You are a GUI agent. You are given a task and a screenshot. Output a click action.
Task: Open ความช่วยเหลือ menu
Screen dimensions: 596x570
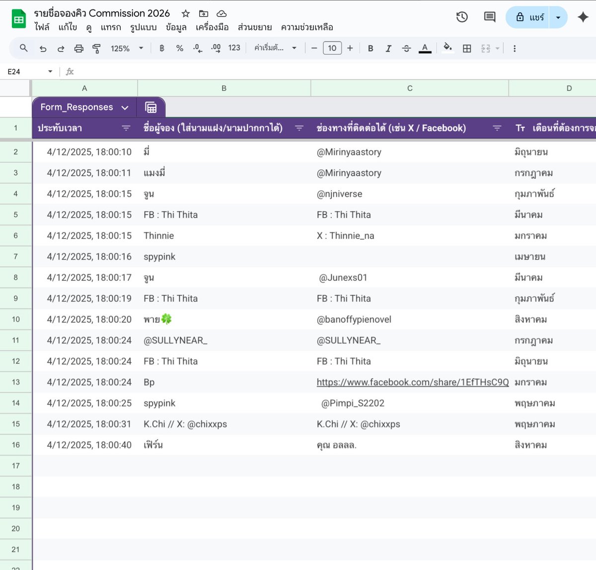(x=307, y=27)
